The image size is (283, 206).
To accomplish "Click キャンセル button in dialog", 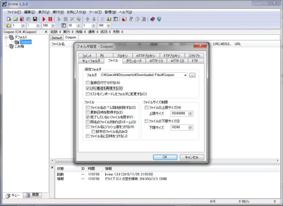I will pos(192,157).
